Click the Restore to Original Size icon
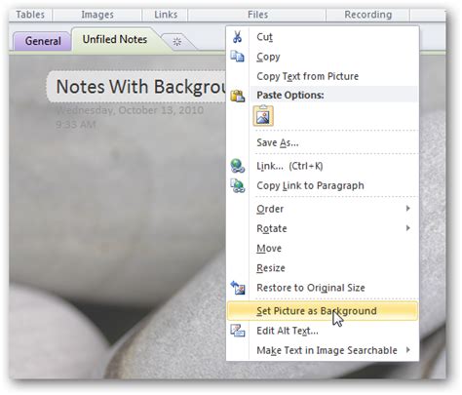The height and width of the screenshot is (395, 462). 238,288
